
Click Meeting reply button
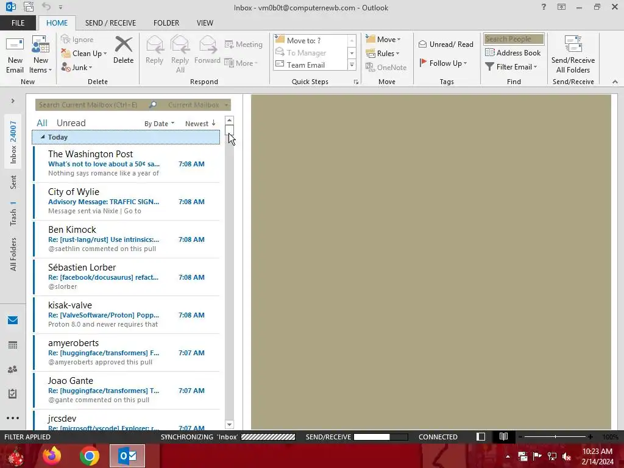click(244, 44)
